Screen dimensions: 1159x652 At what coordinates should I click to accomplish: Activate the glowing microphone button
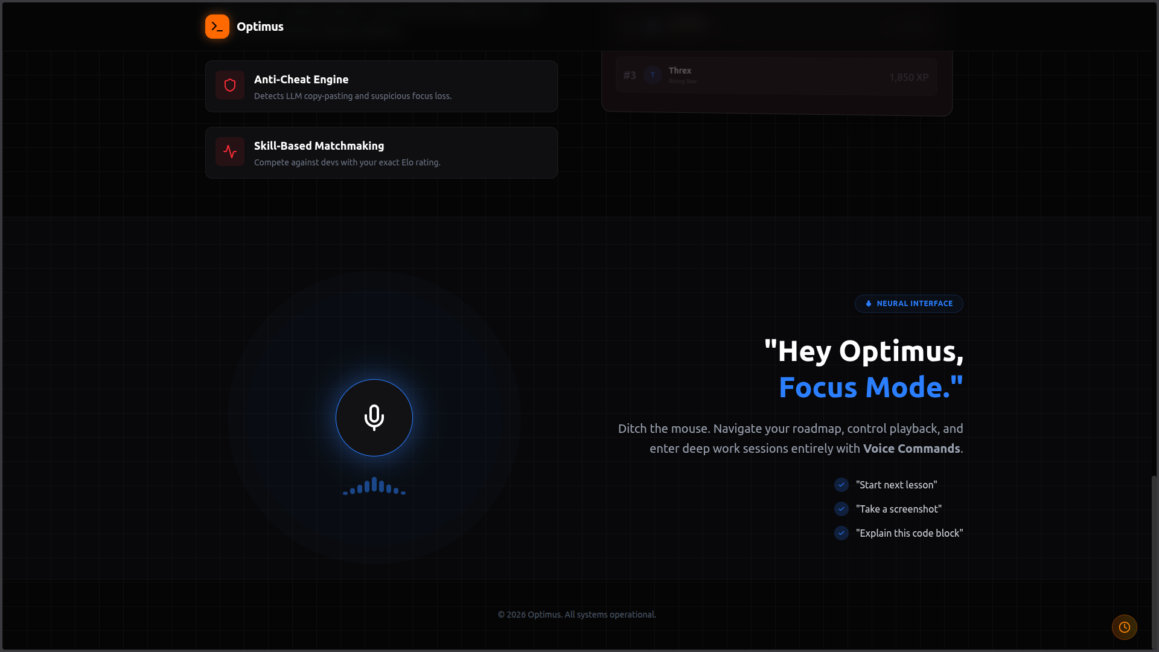[x=374, y=418]
